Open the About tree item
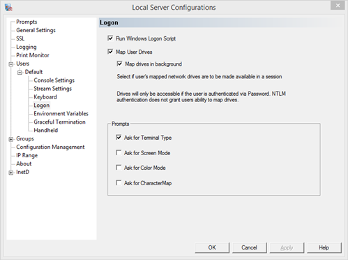This screenshot has width=348, height=260. (24, 164)
